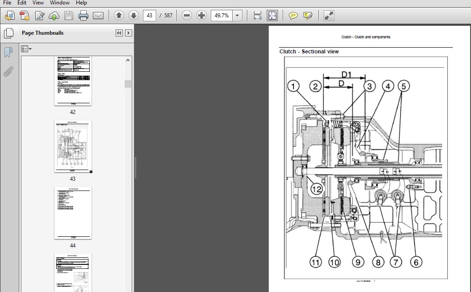The image size is (471, 292).
Task: Open the Window menu
Action: 60,3
